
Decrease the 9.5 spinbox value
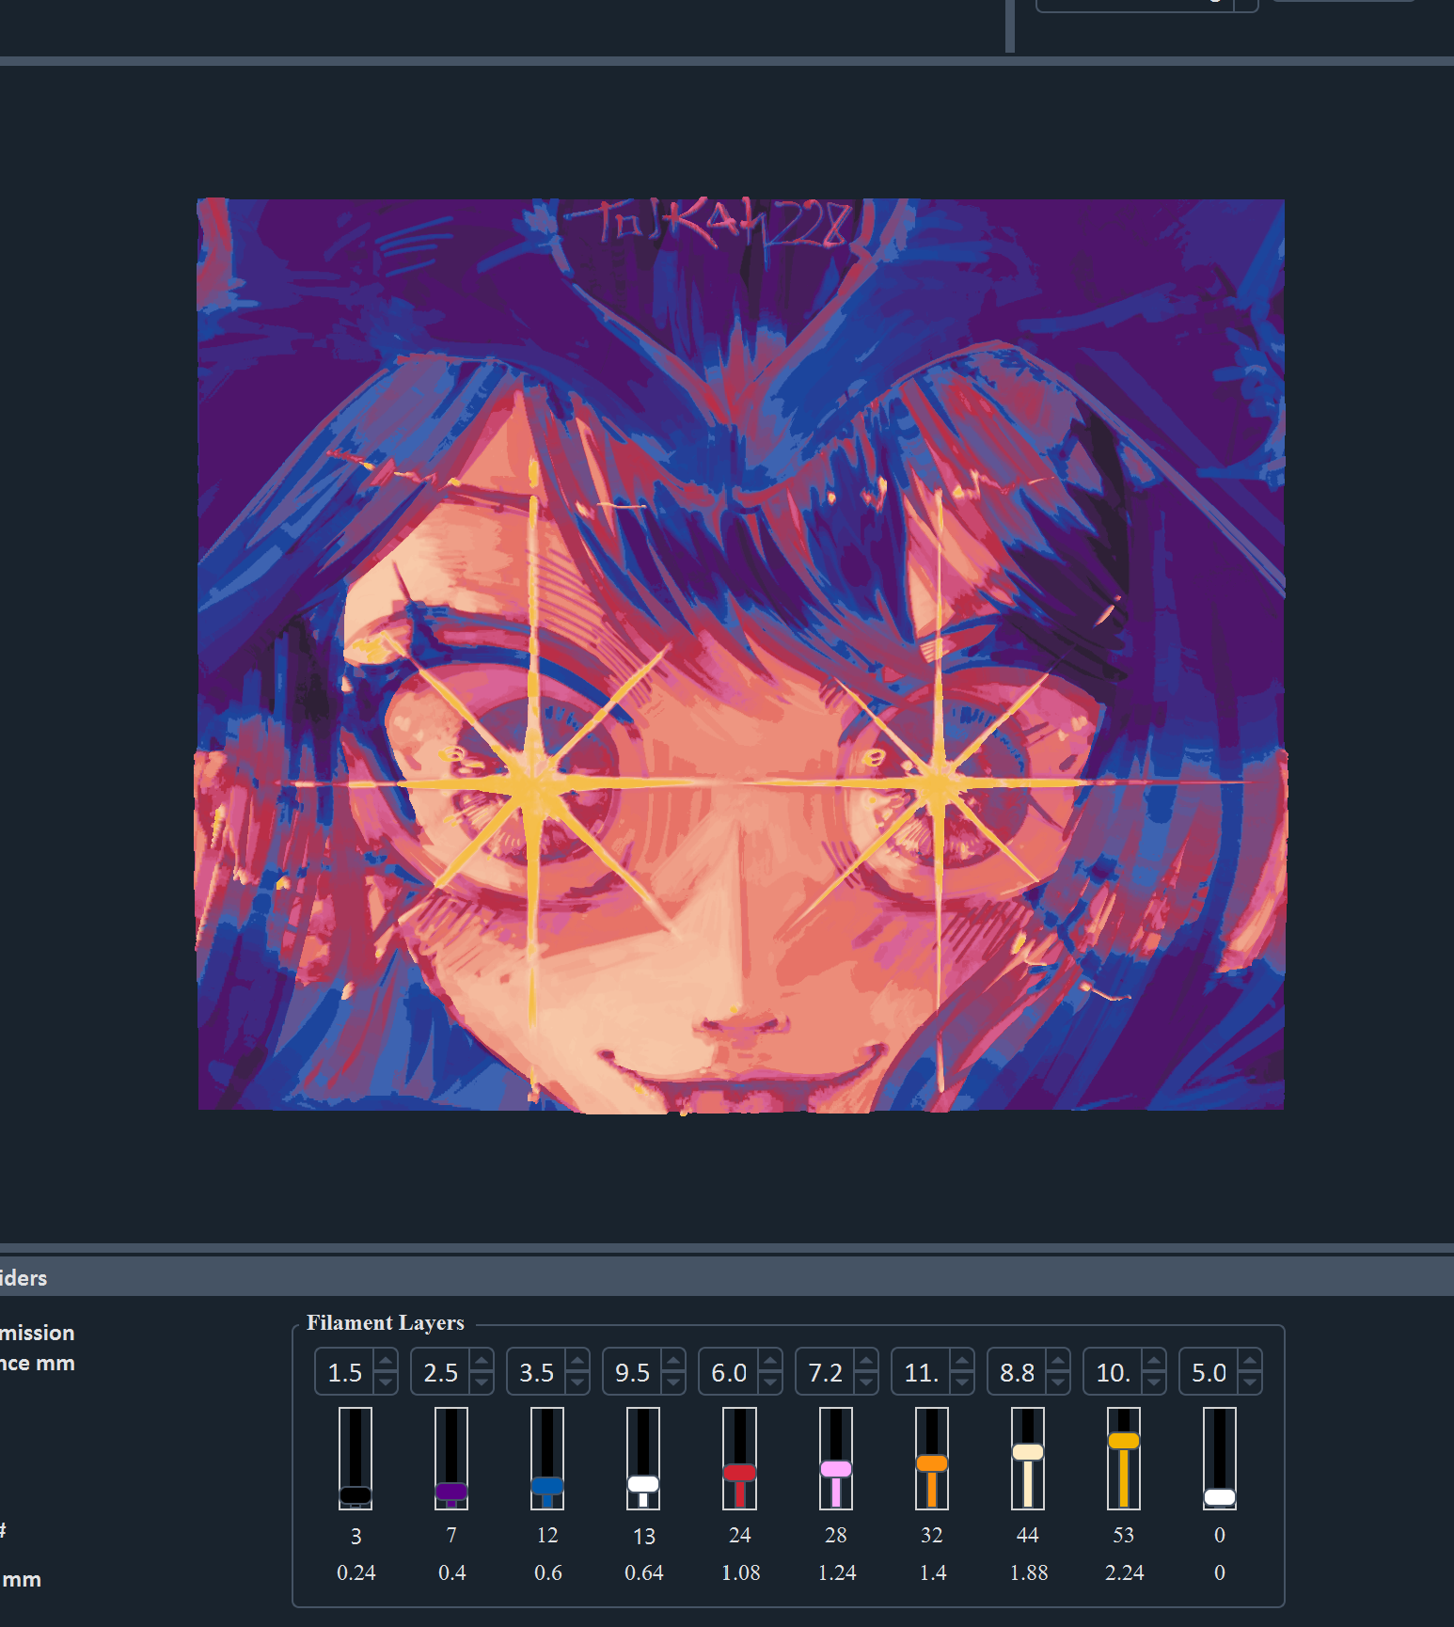click(673, 1382)
